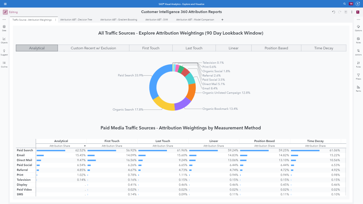Click the Suggest lightbulb icon
The height and width of the screenshot is (204, 363).
4,52
